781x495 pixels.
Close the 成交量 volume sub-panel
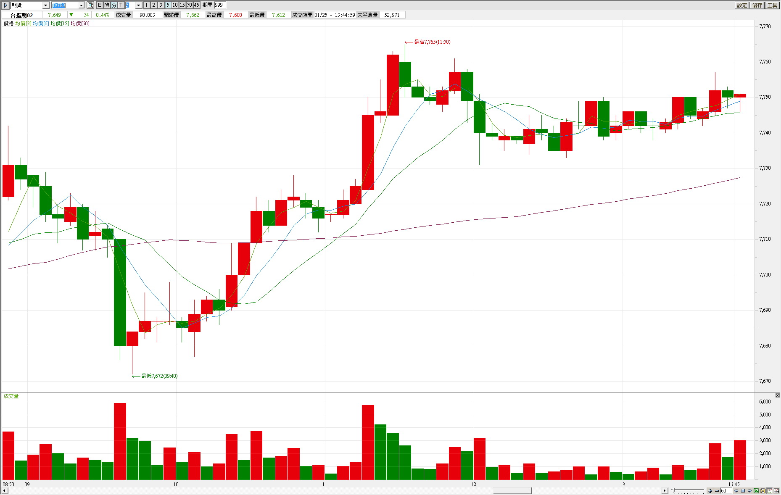[777, 395]
